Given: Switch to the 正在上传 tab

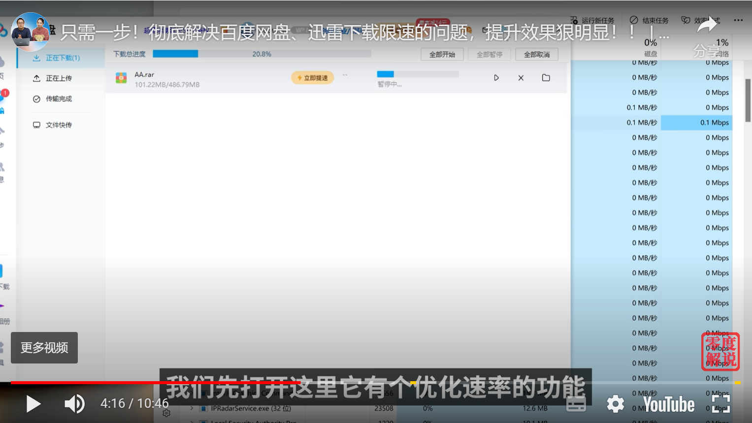Looking at the screenshot, I should tap(59, 78).
